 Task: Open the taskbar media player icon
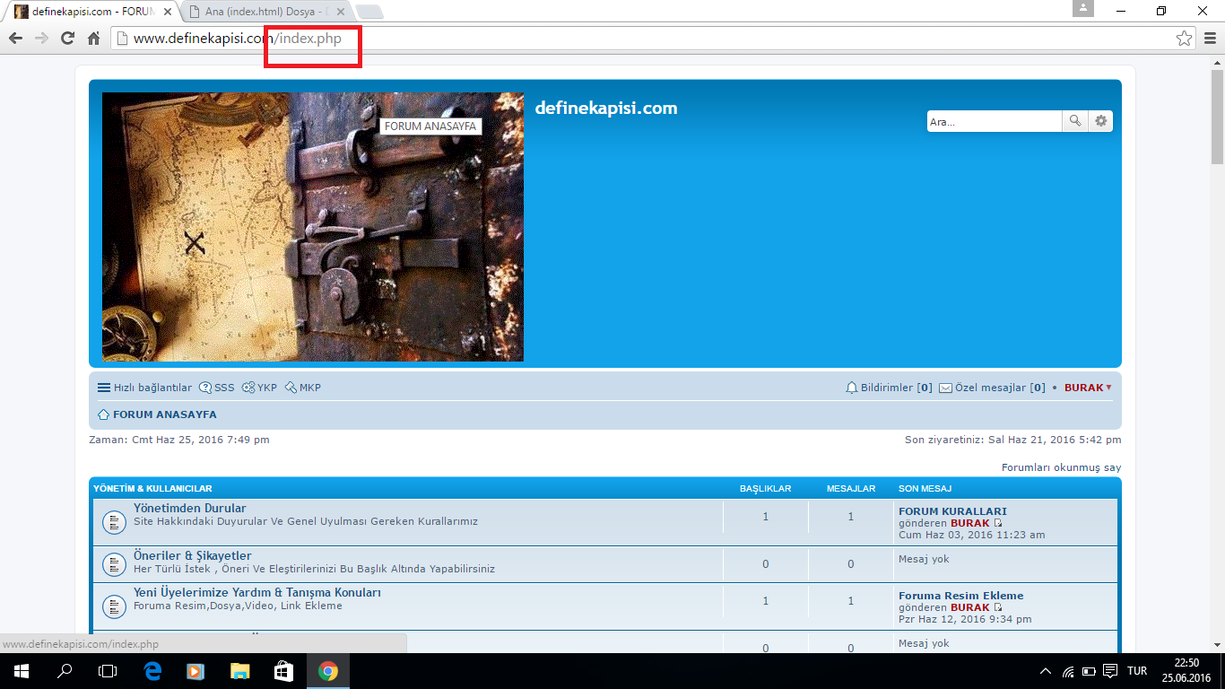tap(195, 671)
